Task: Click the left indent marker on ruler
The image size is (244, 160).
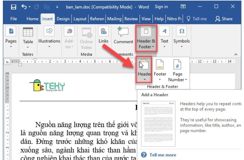Action: pos(20,64)
